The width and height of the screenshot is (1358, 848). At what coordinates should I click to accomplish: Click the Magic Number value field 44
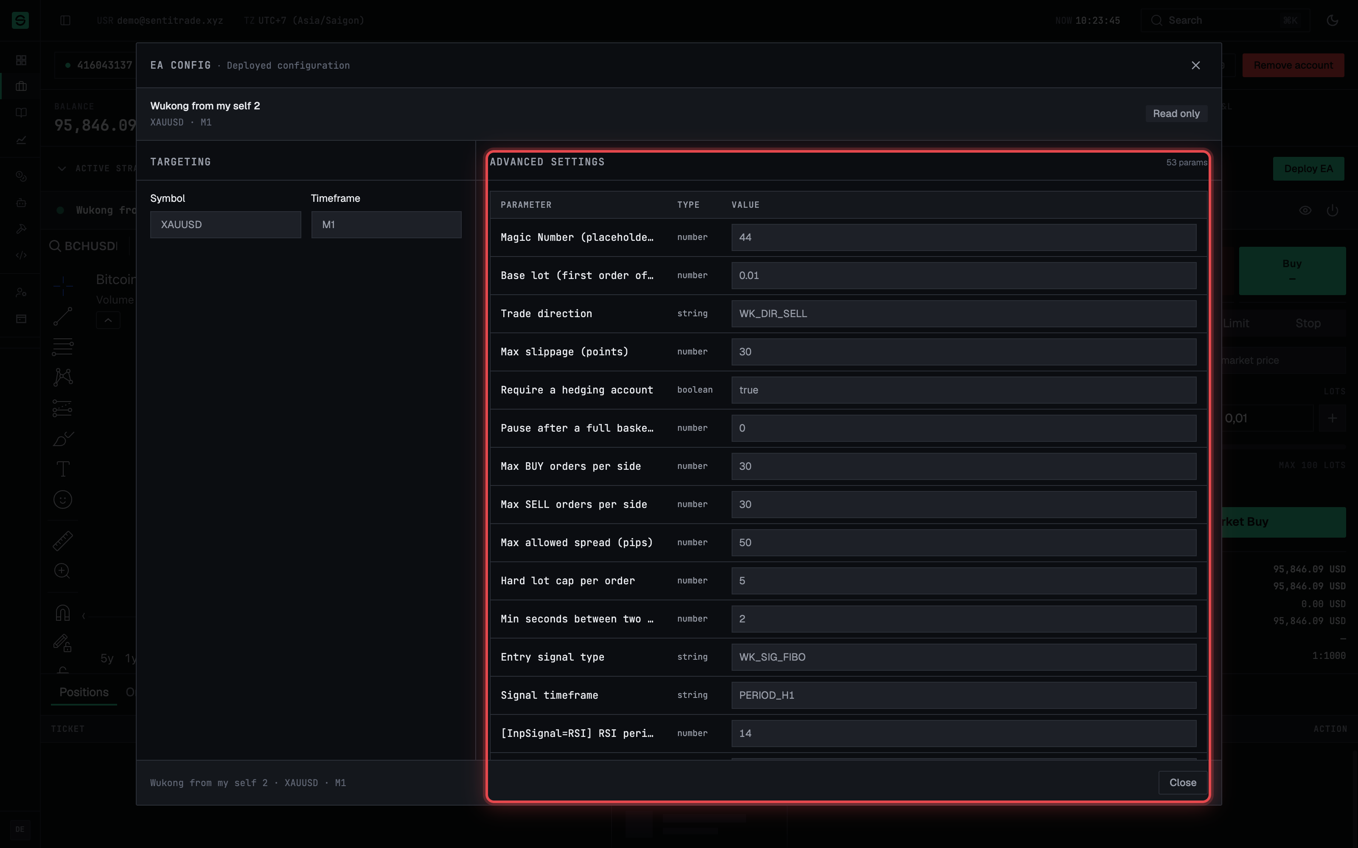[x=963, y=237]
